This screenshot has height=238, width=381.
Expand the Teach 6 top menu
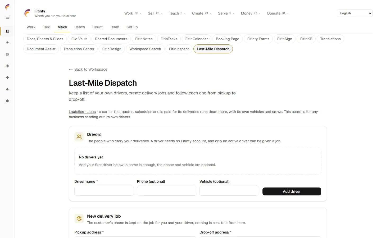[x=177, y=13]
